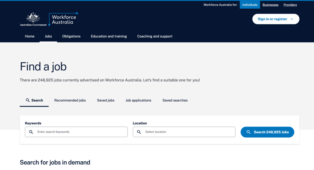Open Jobs in main navigation
Screen dimensions: 314x170
coord(48,36)
